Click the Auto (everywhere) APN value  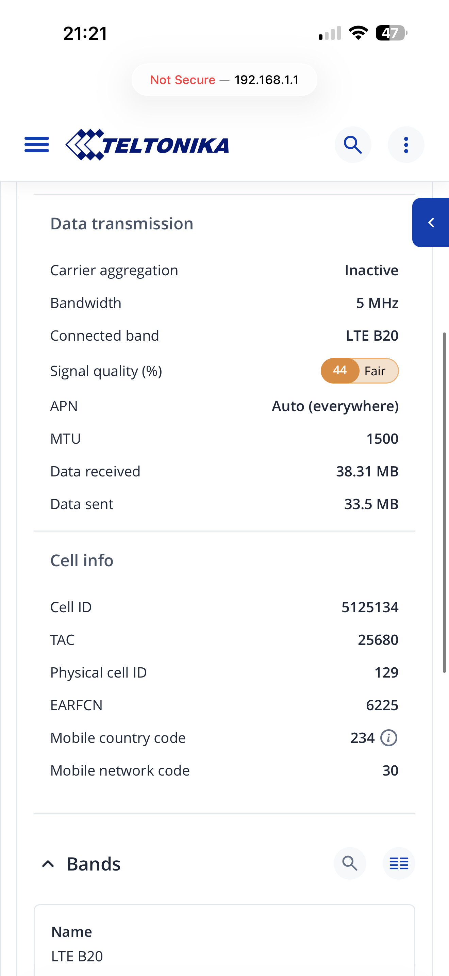point(335,406)
